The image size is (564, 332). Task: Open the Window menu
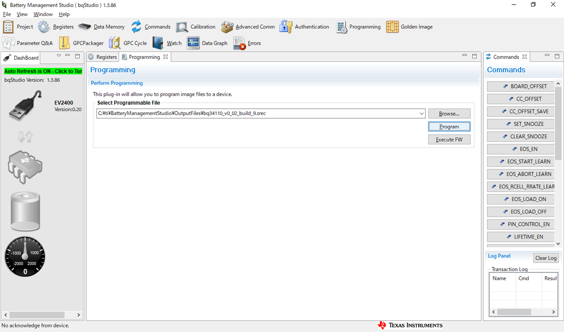tap(43, 14)
